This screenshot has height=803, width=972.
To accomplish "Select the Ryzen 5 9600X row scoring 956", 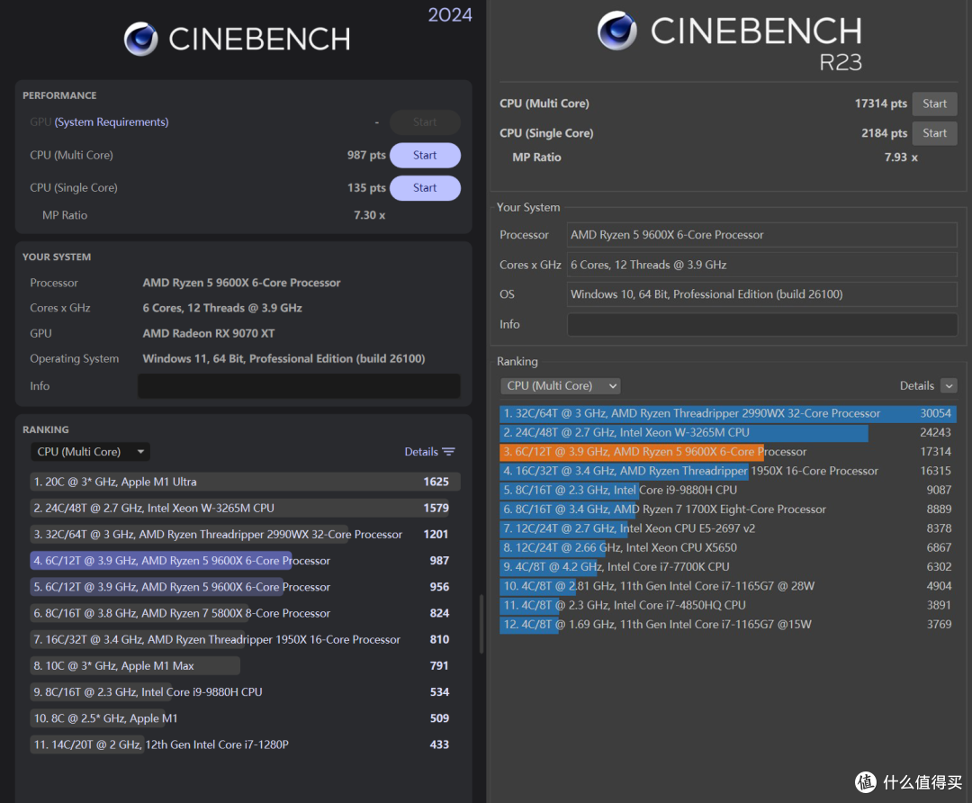I will [x=245, y=587].
